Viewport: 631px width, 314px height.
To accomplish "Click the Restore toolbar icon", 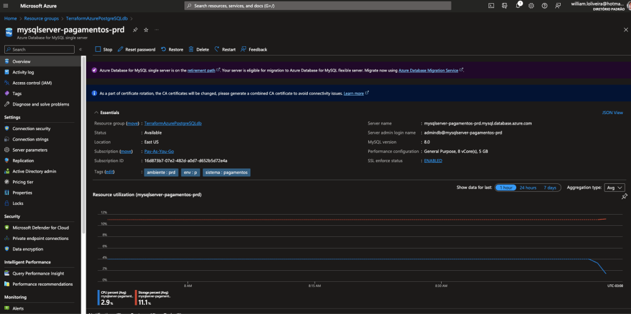I will (x=163, y=49).
